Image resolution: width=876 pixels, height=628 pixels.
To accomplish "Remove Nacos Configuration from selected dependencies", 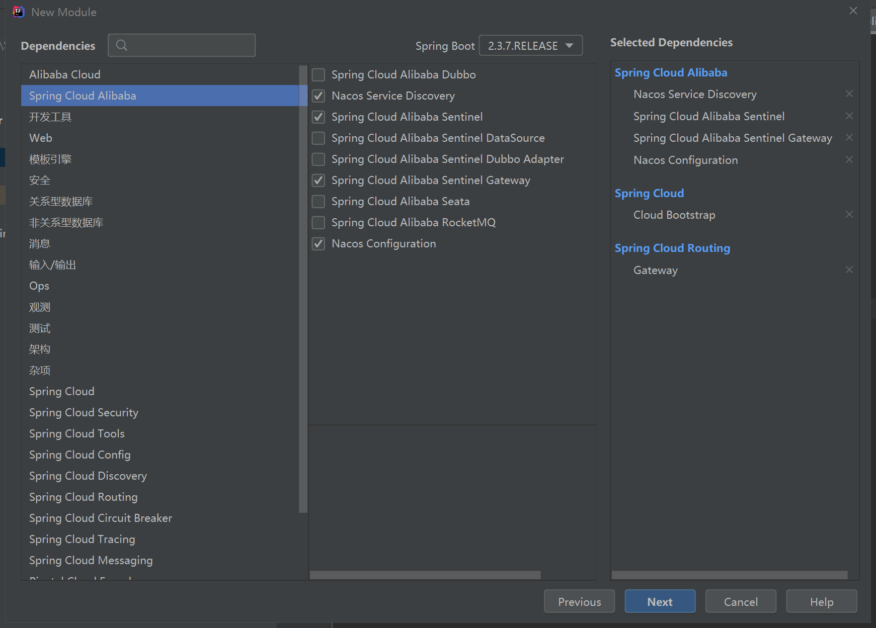I will [x=849, y=159].
